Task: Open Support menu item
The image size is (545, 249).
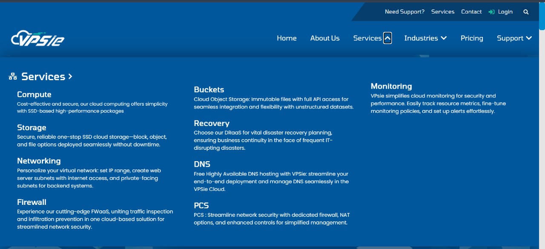Action: coord(510,38)
